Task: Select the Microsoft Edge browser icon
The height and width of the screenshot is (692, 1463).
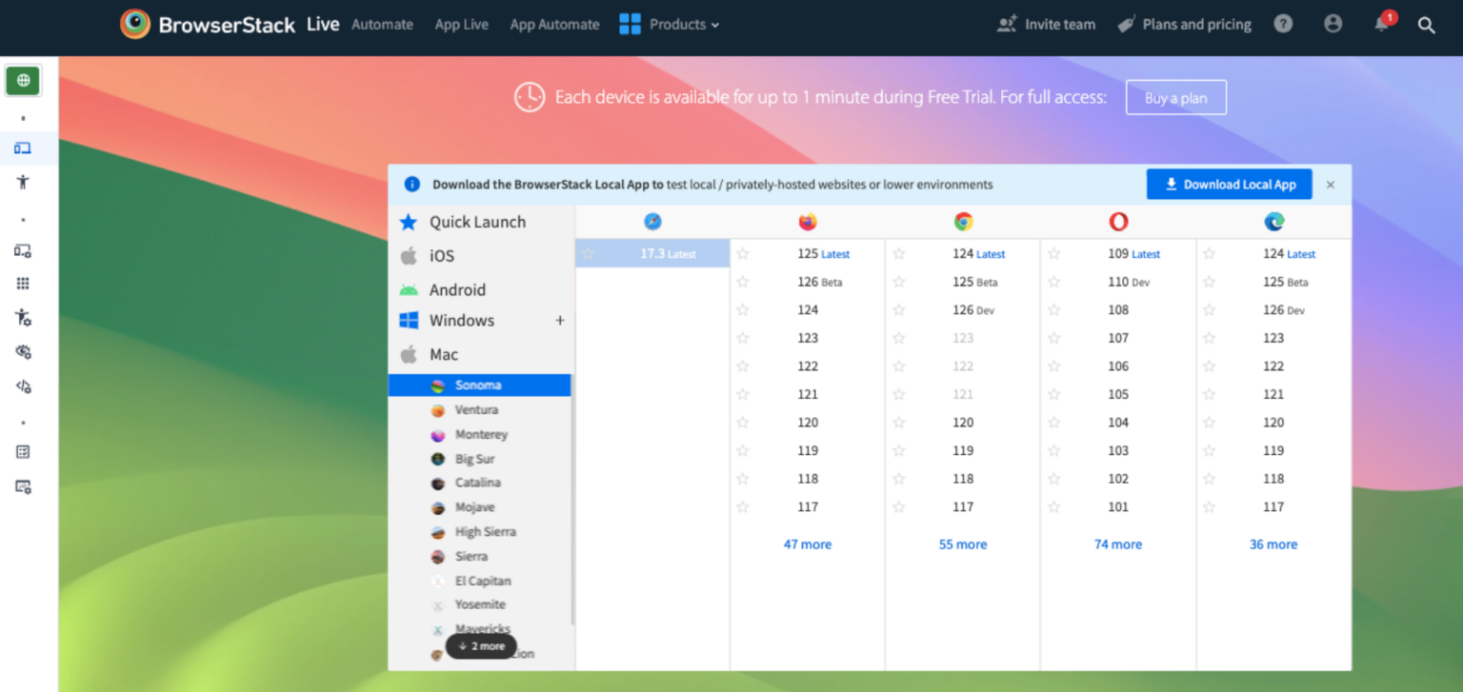Action: [1273, 221]
